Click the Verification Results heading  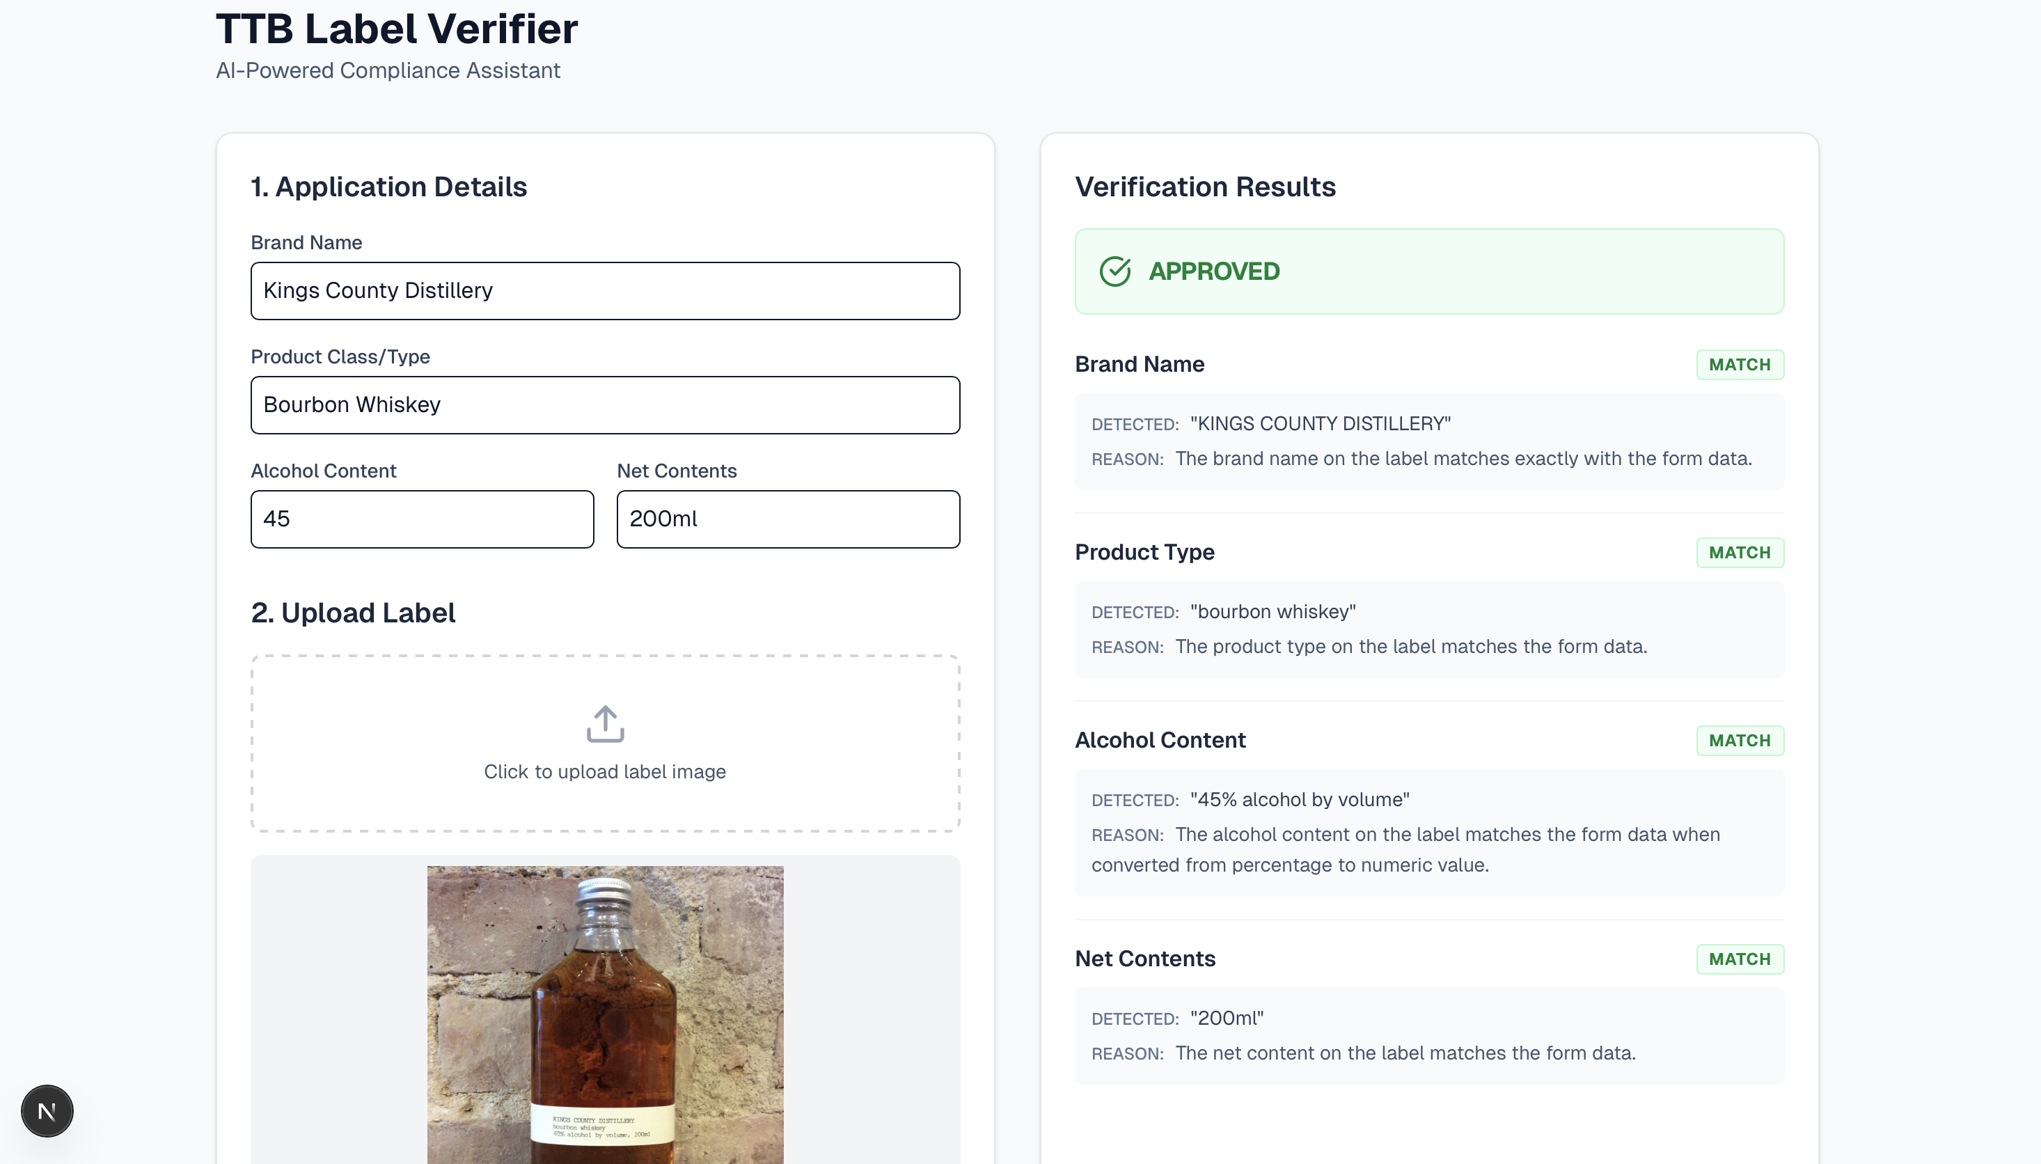[1205, 187]
